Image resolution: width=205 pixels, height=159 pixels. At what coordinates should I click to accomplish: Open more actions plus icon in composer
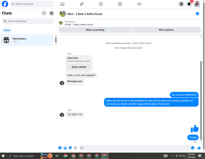60,148
